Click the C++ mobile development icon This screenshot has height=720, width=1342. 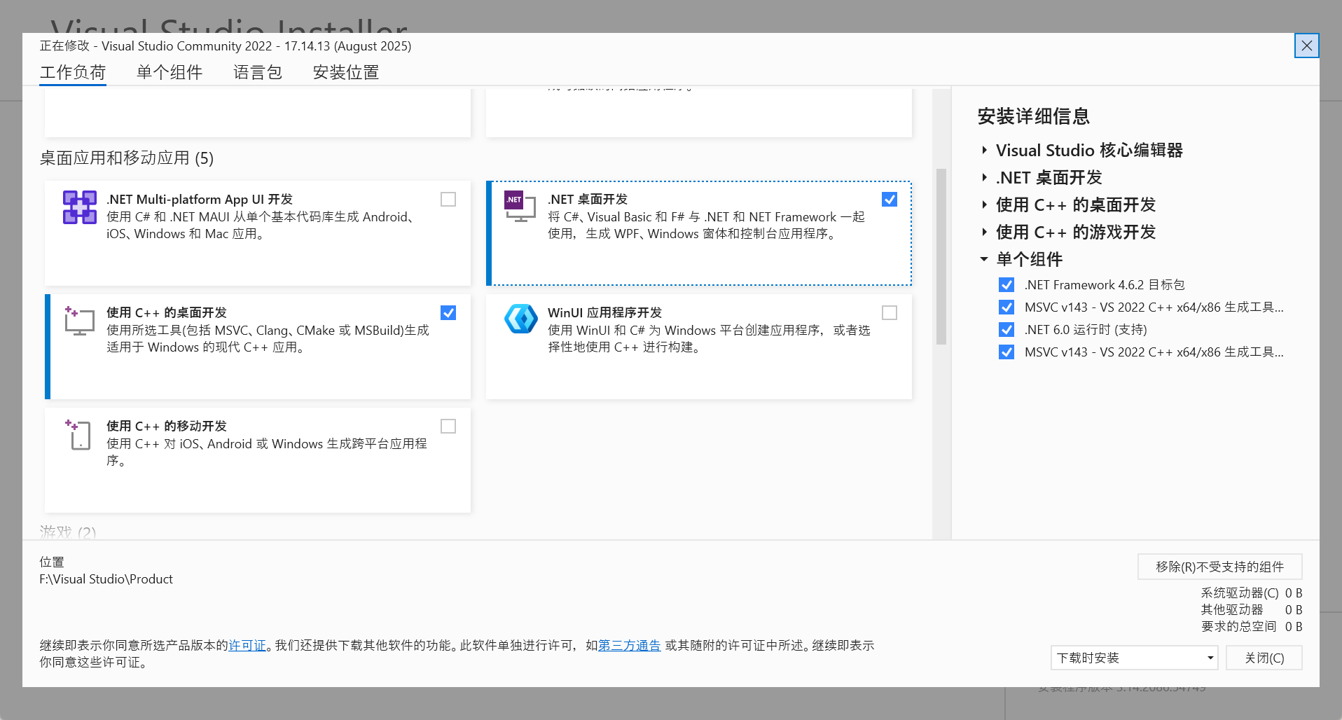[79, 434]
